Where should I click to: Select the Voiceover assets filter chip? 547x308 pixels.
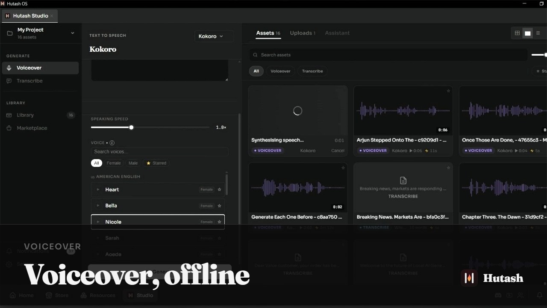pyautogui.click(x=280, y=71)
